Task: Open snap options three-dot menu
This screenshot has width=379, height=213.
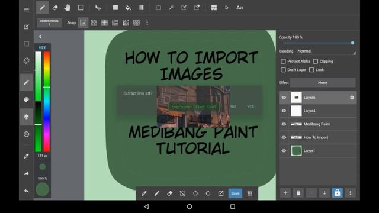Action: pyautogui.click(x=147, y=22)
